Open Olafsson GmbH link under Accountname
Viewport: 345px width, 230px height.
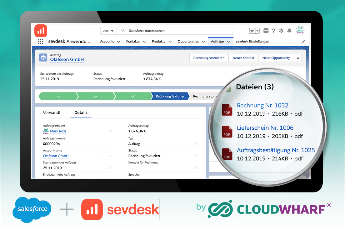[x=56, y=156]
